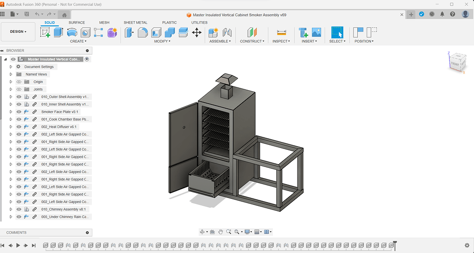Open the Help question mark menu
This screenshot has height=253, width=474.
pos(452,14)
